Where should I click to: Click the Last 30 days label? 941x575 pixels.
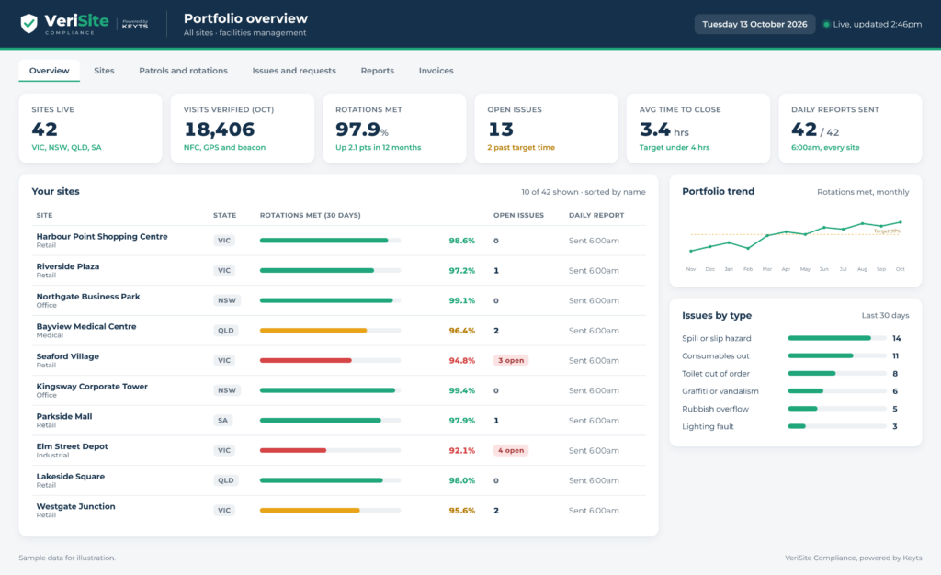885,315
